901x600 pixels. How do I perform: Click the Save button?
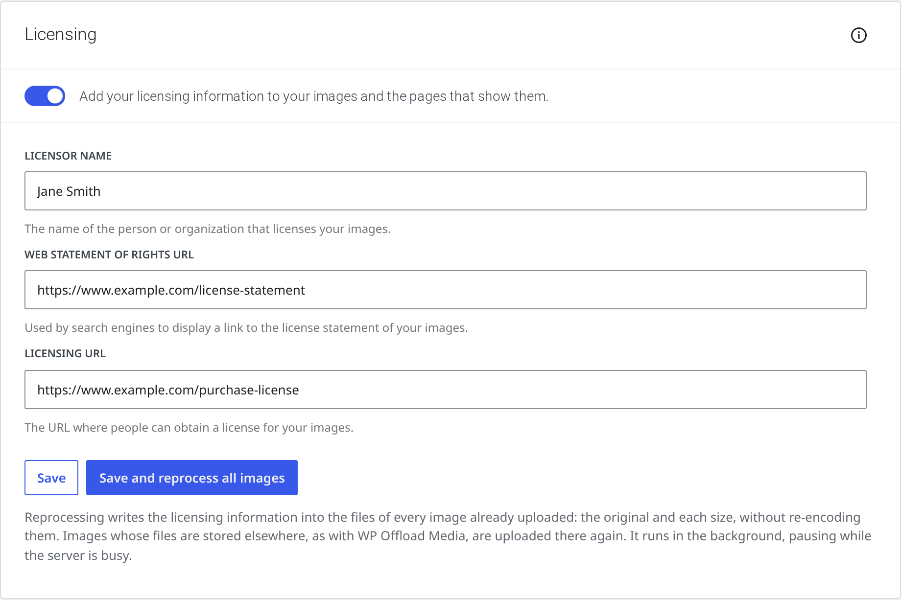pos(51,478)
